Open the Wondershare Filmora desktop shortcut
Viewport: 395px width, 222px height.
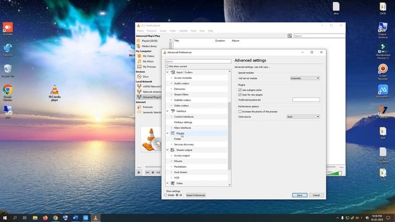(x=383, y=51)
